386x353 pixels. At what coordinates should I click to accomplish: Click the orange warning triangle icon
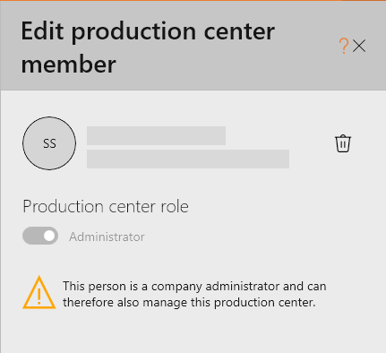39,293
